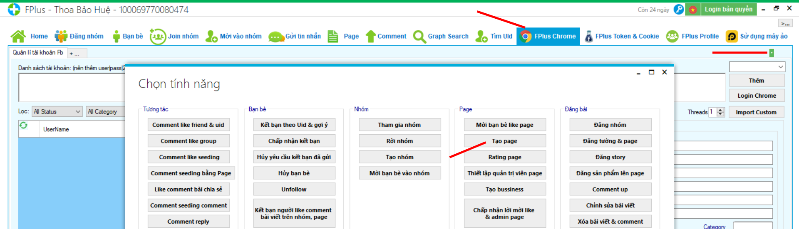Open Sử dụng máy ảo tool
799x229 pixels.
click(757, 37)
